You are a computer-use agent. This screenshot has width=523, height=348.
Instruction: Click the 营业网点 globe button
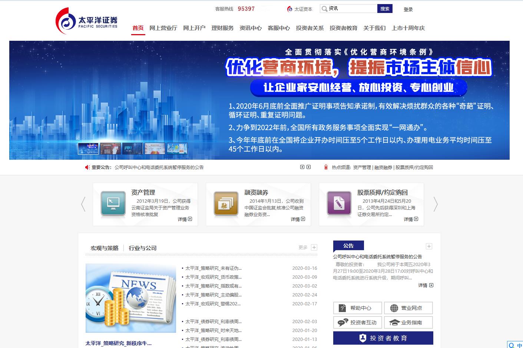point(408,308)
